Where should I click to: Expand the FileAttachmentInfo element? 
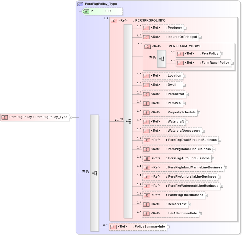click(x=200, y=213)
